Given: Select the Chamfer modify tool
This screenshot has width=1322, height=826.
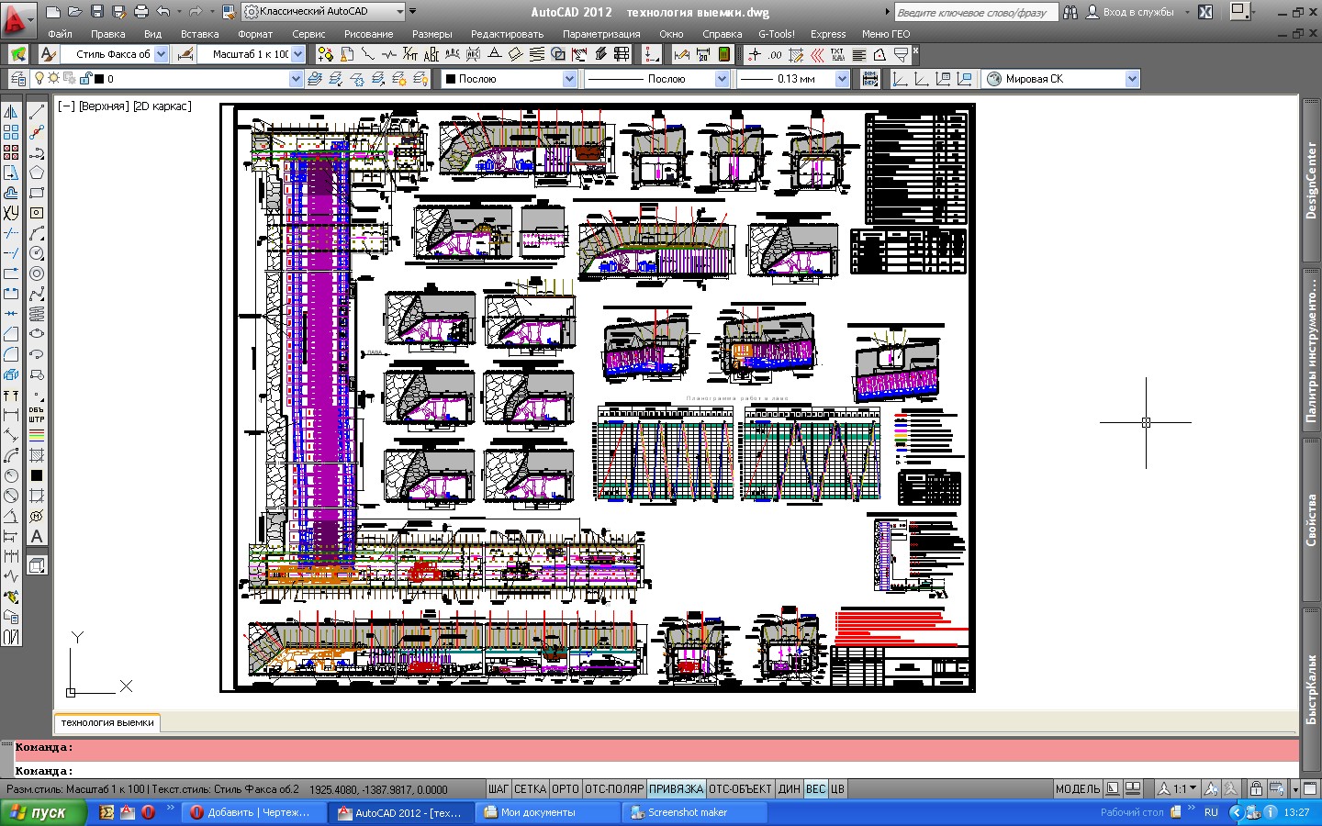Looking at the screenshot, I should [11, 334].
